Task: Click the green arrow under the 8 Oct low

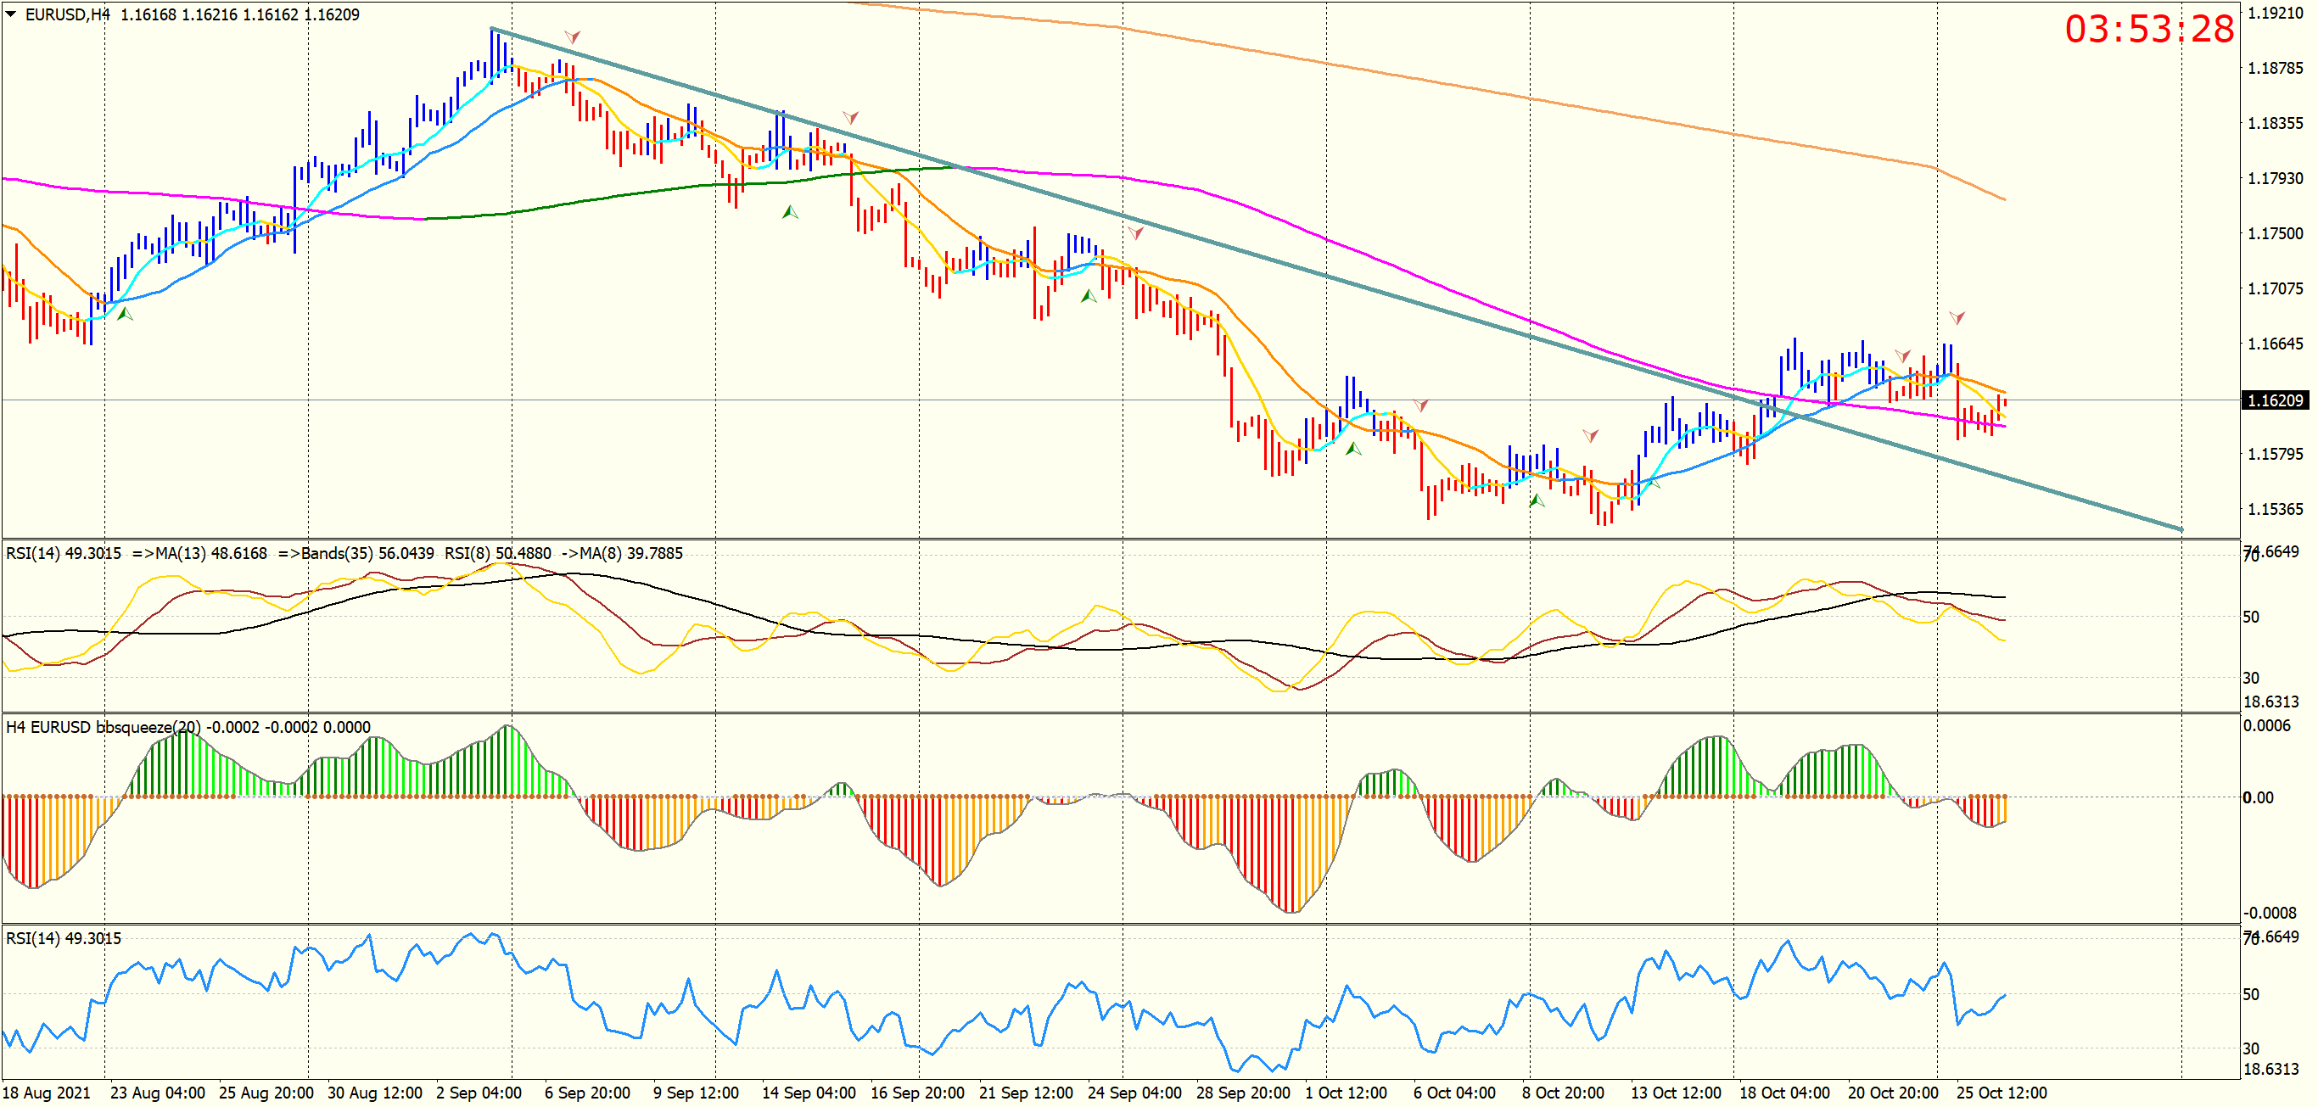Action: (x=1537, y=500)
